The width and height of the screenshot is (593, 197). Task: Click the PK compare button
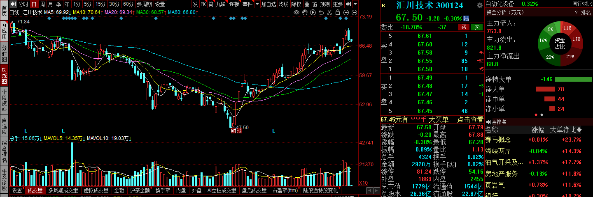[203, 4]
